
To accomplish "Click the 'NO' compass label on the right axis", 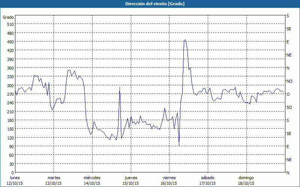I will [289, 81].
